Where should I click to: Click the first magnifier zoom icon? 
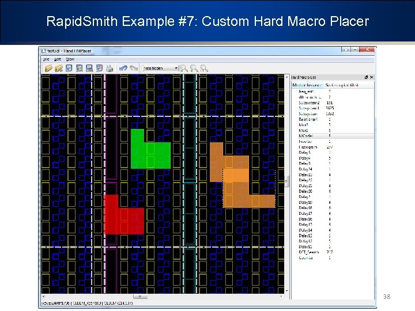tap(184, 69)
